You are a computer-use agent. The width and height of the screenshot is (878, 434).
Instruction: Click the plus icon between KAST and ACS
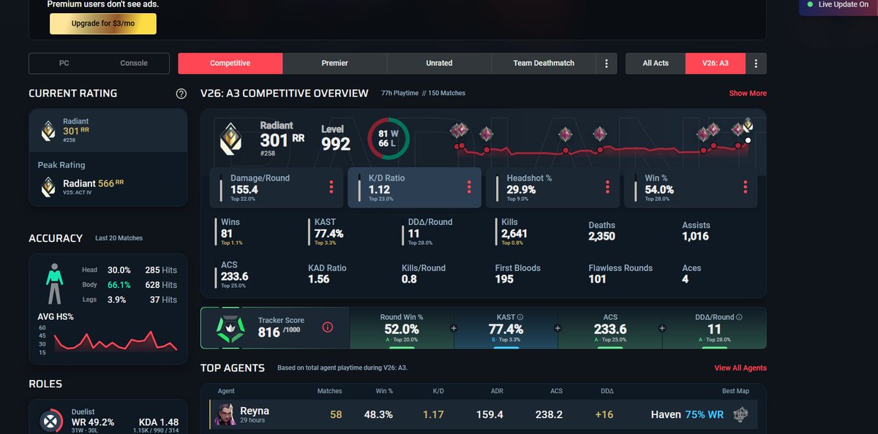pyautogui.click(x=558, y=328)
